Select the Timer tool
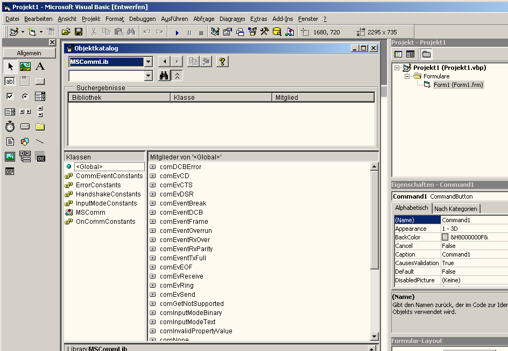 (10, 126)
